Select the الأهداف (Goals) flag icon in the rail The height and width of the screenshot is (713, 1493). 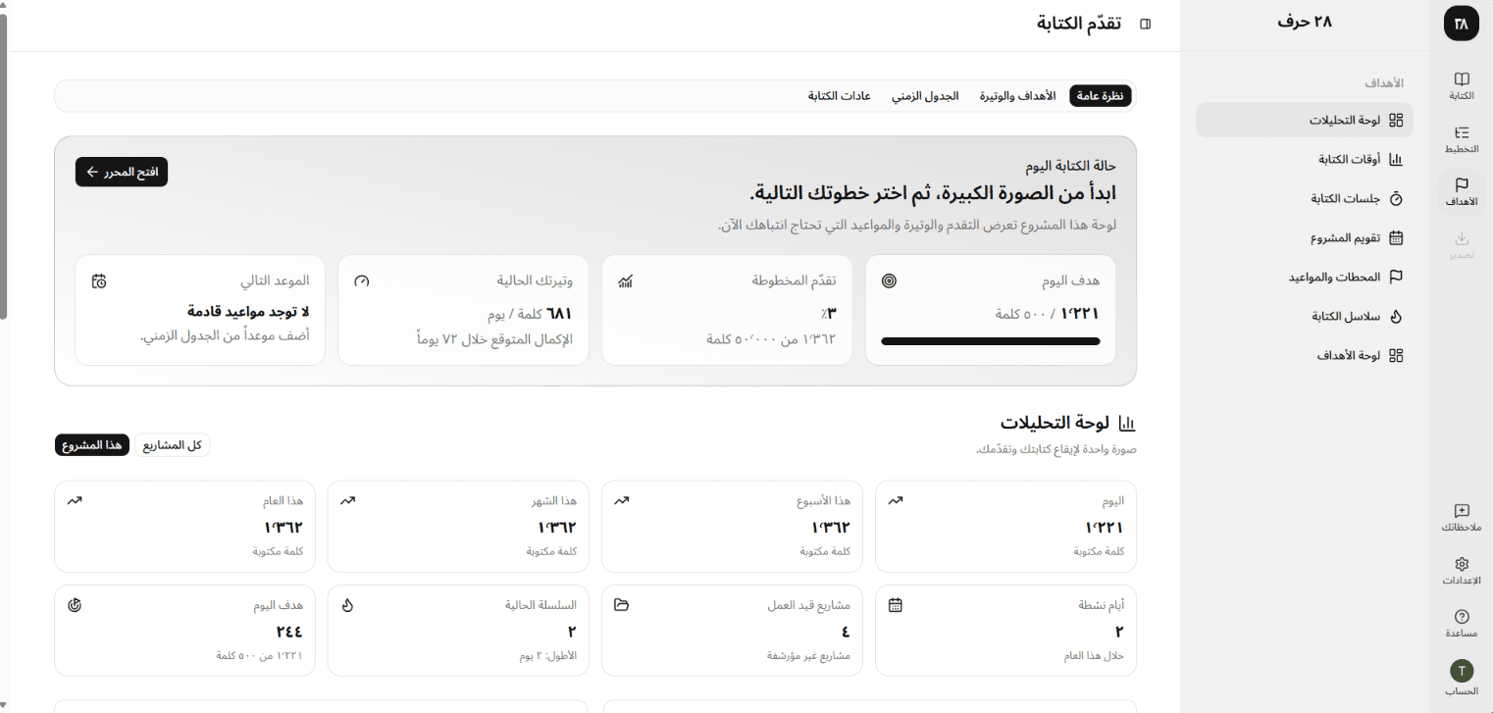pos(1462,191)
